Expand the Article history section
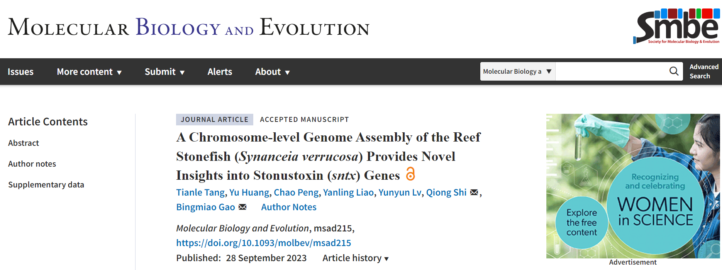The width and height of the screenshot is (722, 270). click(356, 258)
